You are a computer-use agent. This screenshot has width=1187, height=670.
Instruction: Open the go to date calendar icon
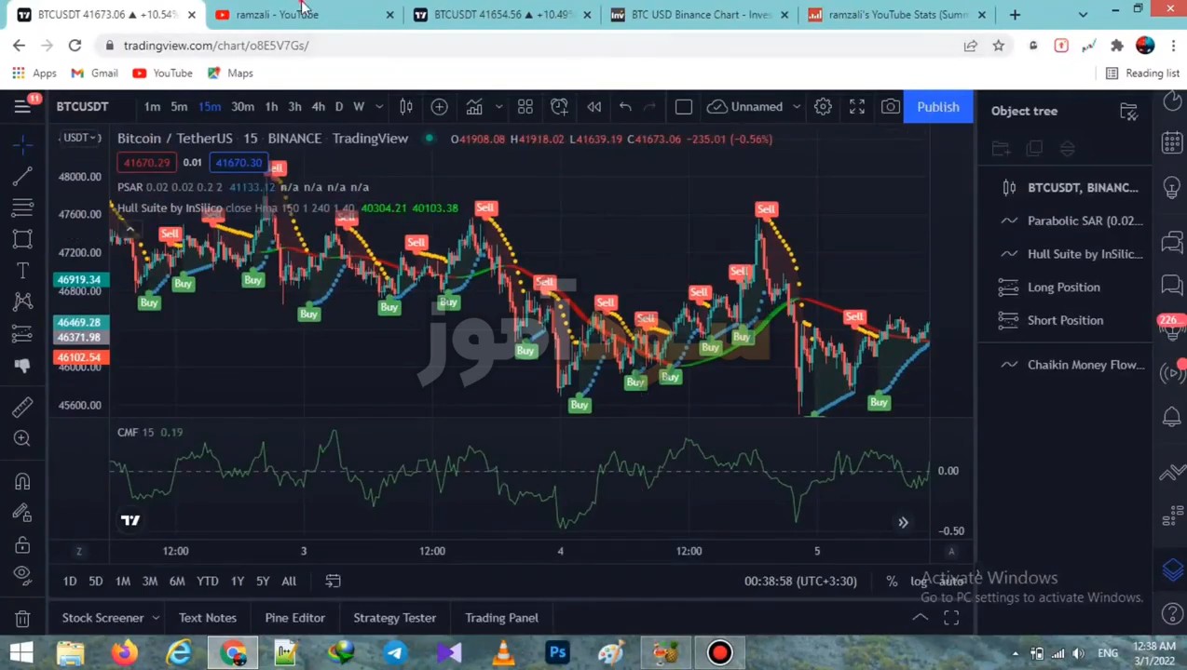click(333, 582)
